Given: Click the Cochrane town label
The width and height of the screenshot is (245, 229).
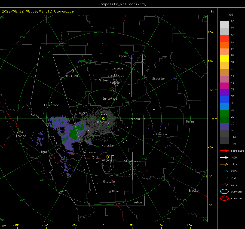Looking at the screenshot, I should [89, 152].
